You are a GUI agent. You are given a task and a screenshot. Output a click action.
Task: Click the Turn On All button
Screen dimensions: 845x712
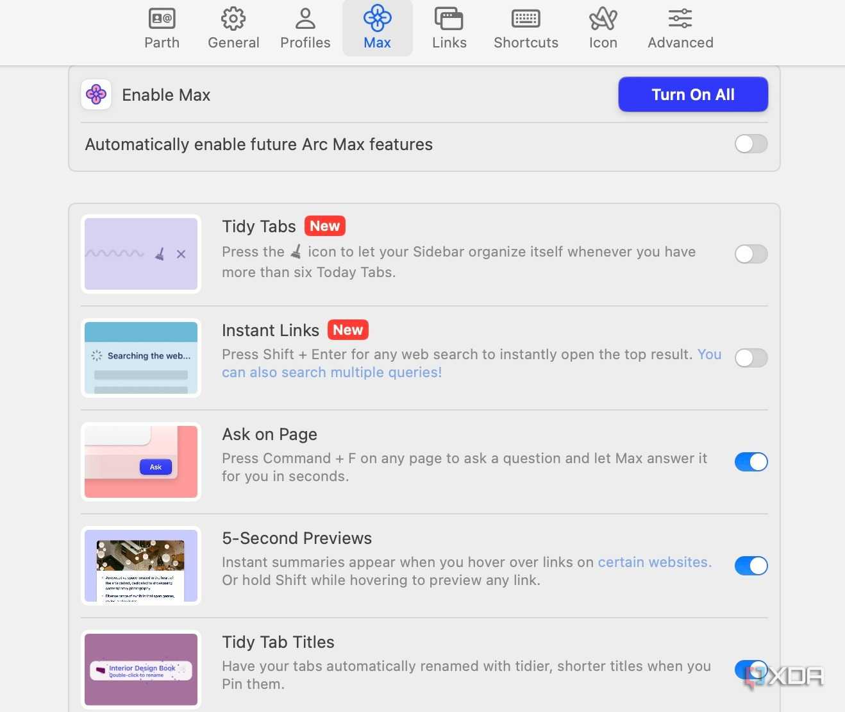(693, 94)
